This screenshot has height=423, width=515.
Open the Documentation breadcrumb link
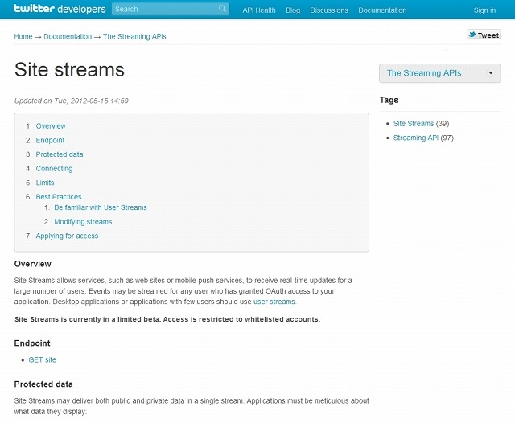coord(68,36)
